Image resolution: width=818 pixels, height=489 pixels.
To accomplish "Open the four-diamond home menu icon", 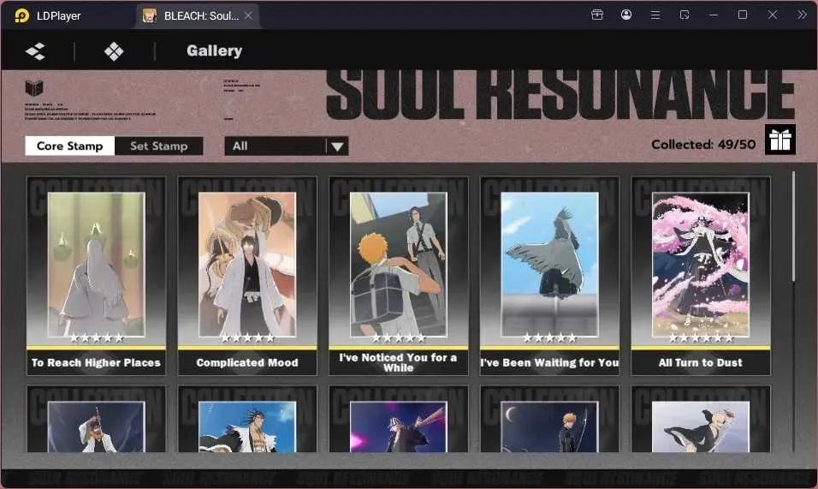I will pyautogui.click(x=114, y=51).
